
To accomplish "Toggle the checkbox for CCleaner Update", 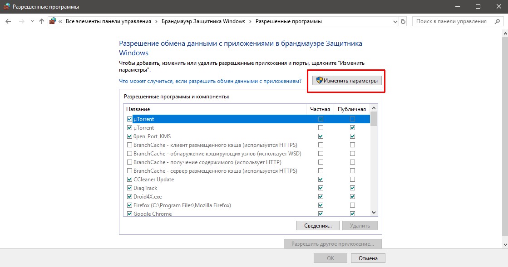I will [x=129, y=180].
